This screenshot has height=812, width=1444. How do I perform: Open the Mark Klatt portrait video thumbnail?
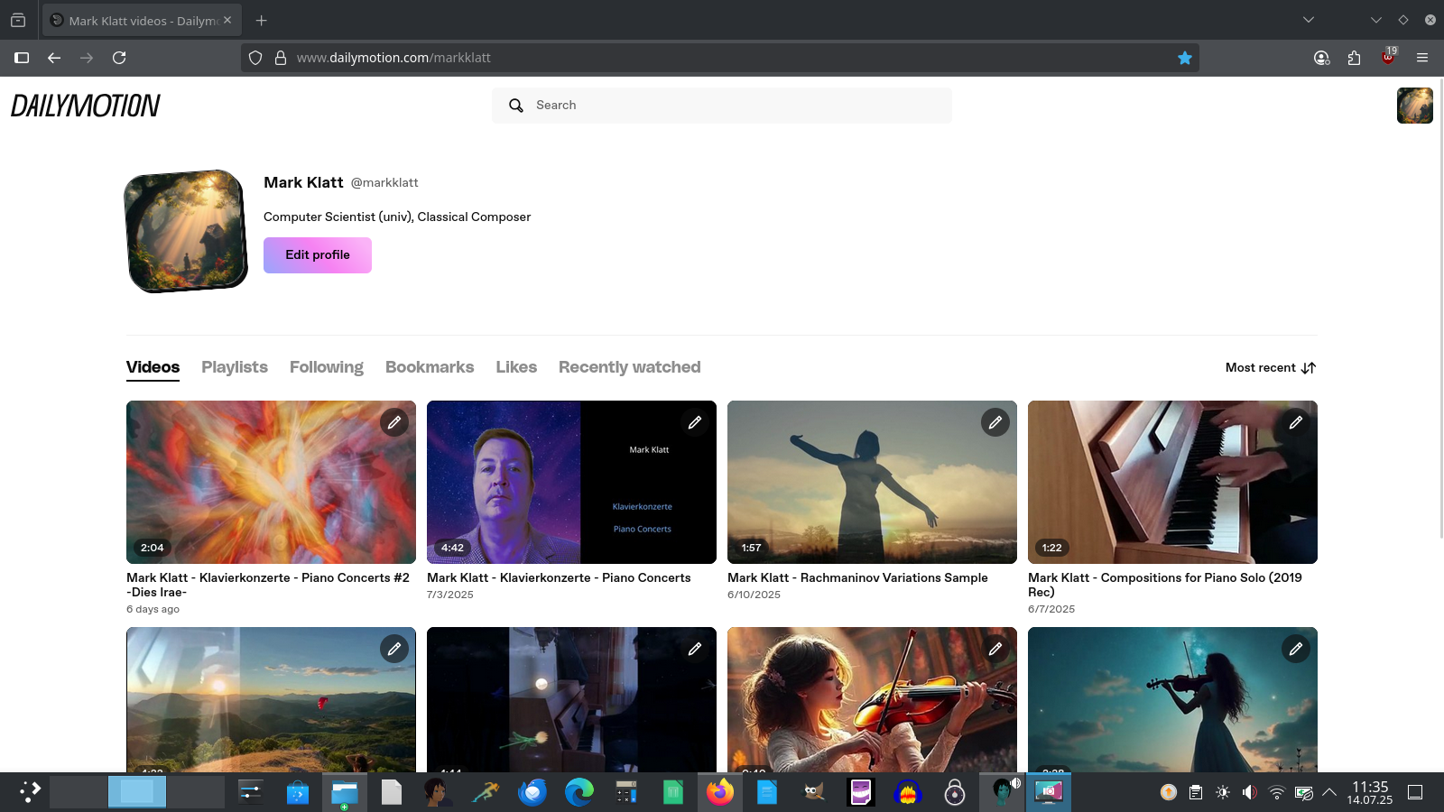[x=571, y=482]
